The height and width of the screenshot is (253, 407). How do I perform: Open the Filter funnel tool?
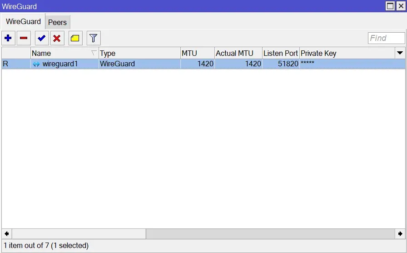94,38
